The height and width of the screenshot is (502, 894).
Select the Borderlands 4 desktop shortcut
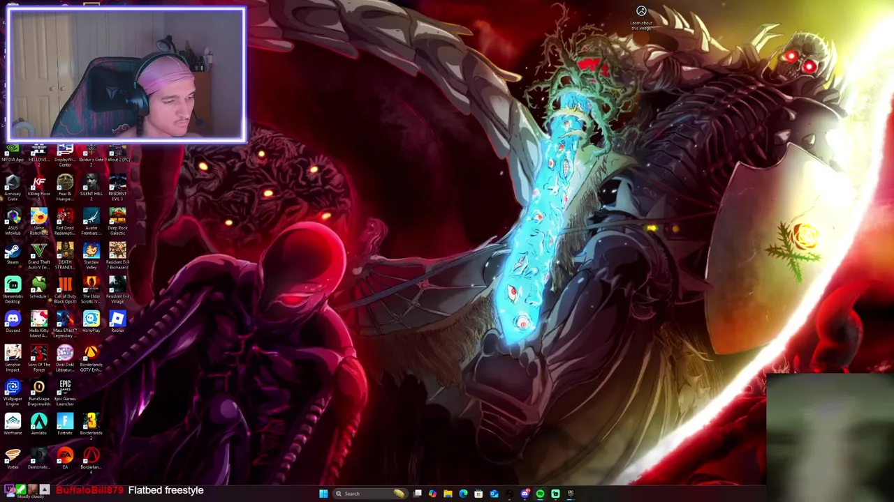tap(91, 460)
